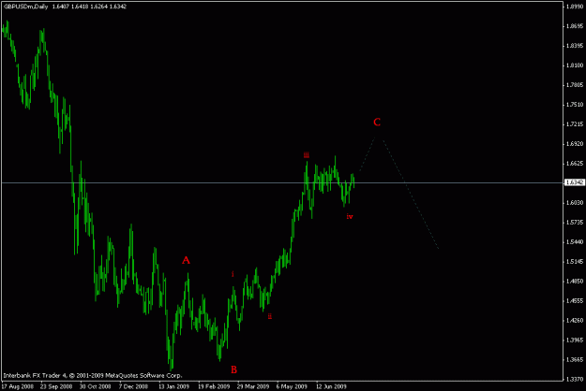
Task: Click the 19 Feb 2009 date label
Action: coord(214,386)
